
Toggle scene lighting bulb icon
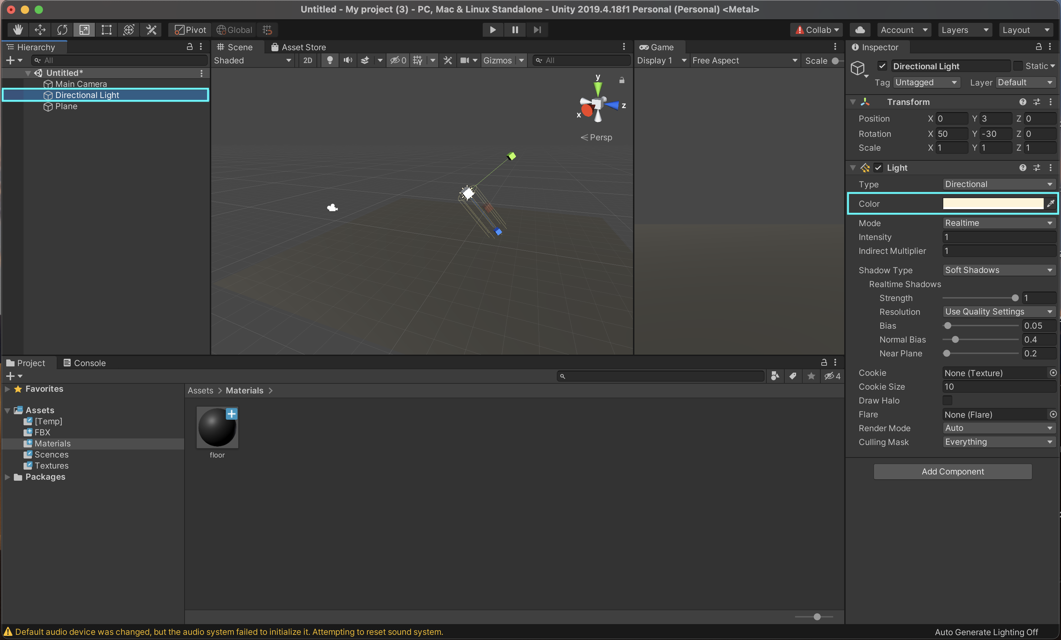pyautogui.click(x=330, y=60)
